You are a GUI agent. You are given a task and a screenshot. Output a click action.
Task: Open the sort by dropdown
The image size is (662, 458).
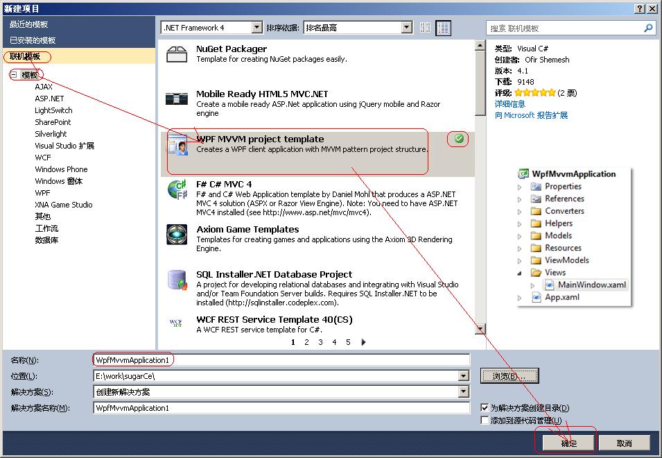pos(407,28)
